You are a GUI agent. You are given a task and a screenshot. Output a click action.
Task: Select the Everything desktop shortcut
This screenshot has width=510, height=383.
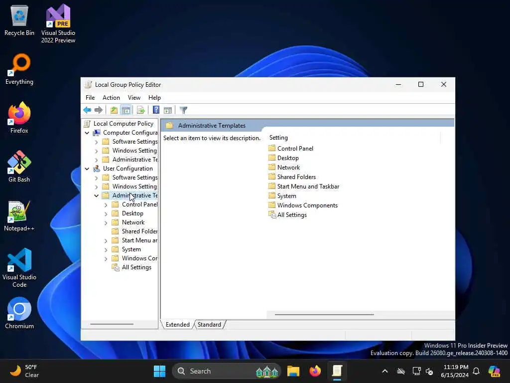click(x=19, y=69)
